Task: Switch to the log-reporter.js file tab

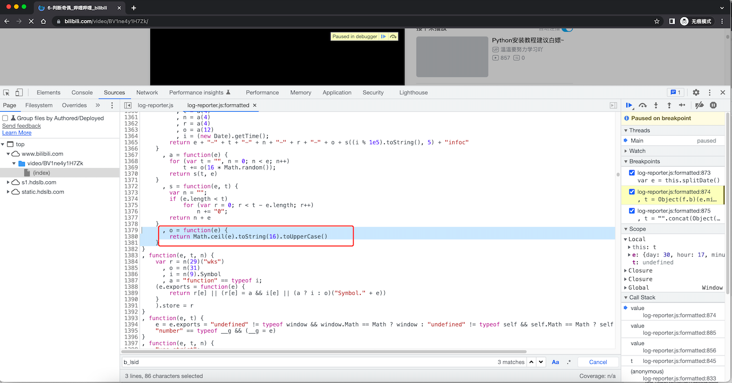Action: (156, 105)
